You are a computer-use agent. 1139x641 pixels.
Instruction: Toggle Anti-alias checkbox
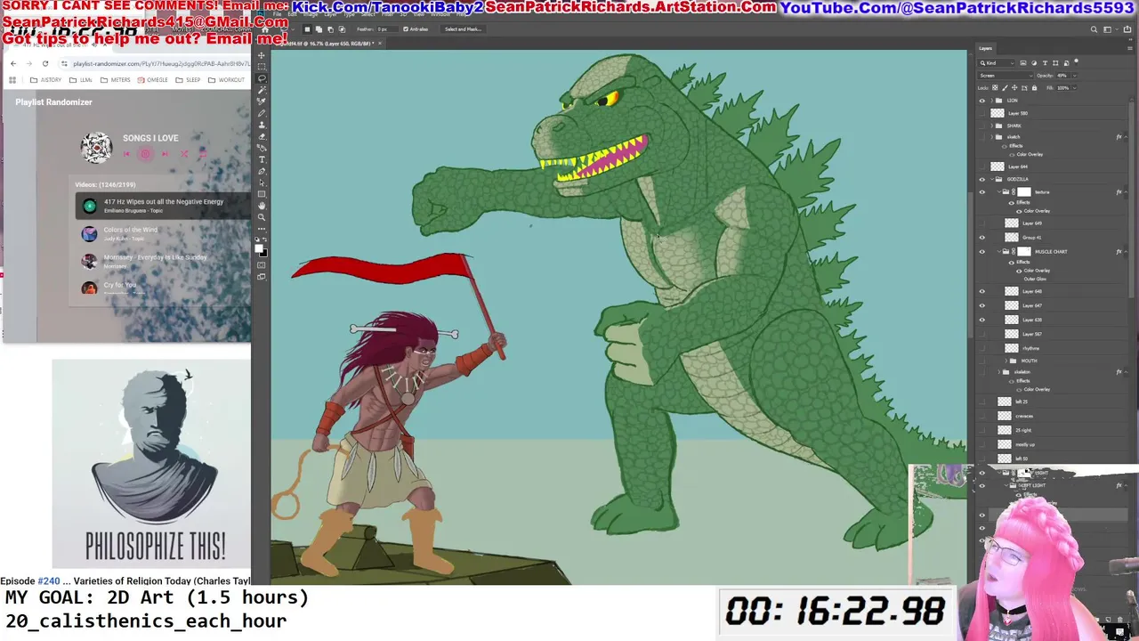405,29
